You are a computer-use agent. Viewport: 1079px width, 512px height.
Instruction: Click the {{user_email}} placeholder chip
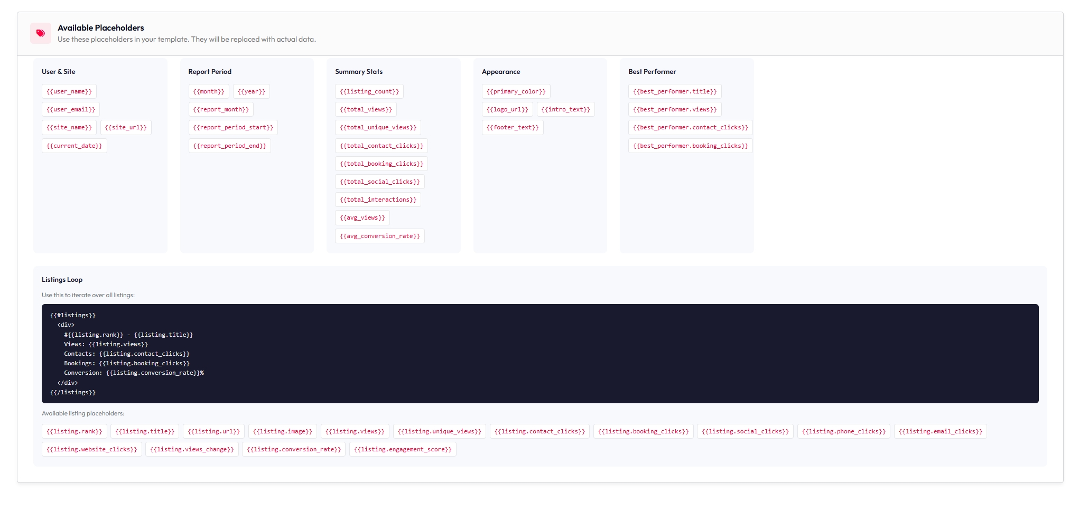[71, 109]
